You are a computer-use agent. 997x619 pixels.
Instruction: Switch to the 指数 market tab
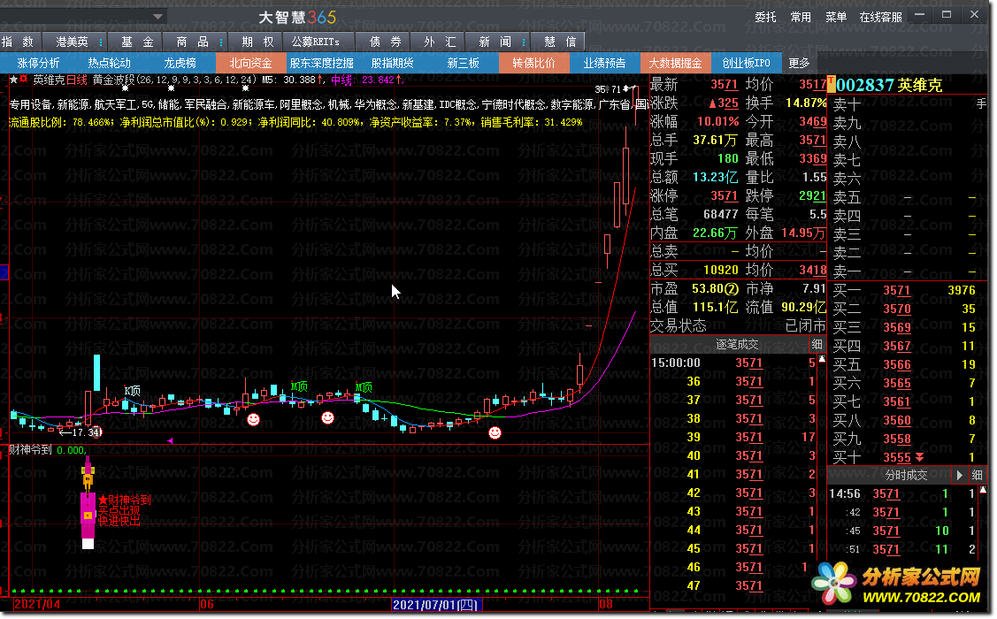(x=18, y=42)
